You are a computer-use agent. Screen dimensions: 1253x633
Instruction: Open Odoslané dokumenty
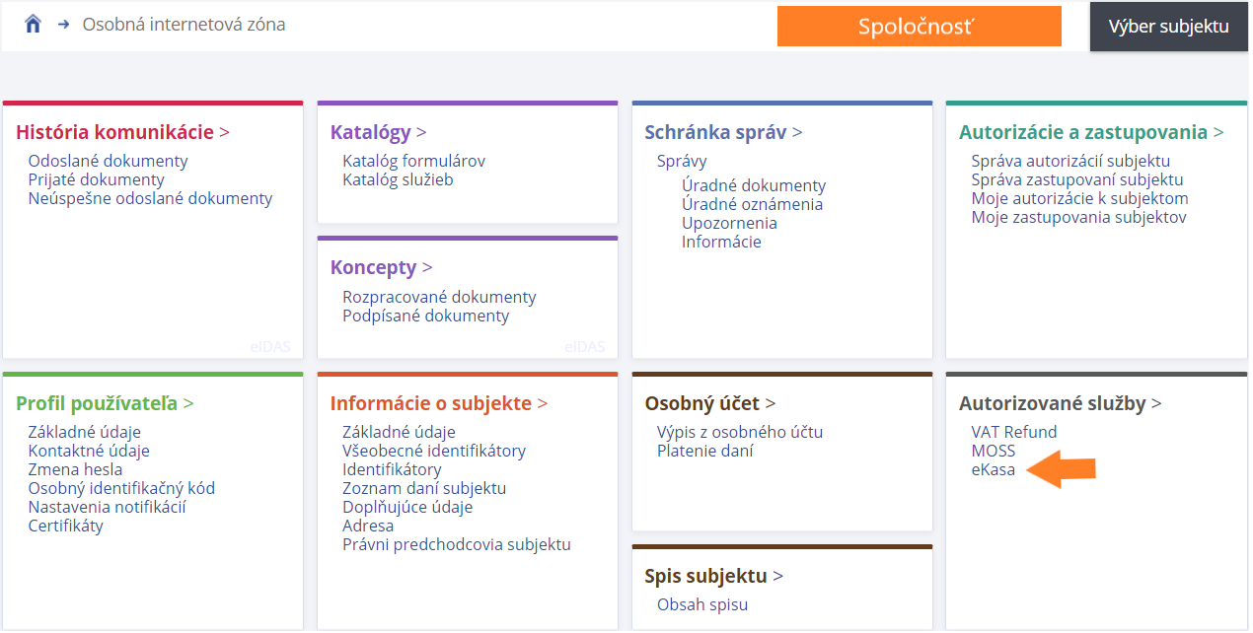click(x=108, y=160)
